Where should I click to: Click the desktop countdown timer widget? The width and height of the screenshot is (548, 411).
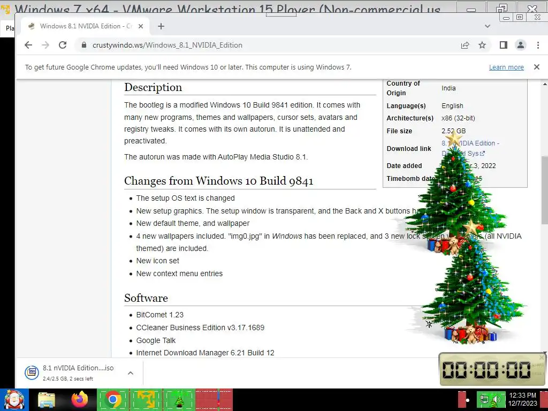[491, 369]
